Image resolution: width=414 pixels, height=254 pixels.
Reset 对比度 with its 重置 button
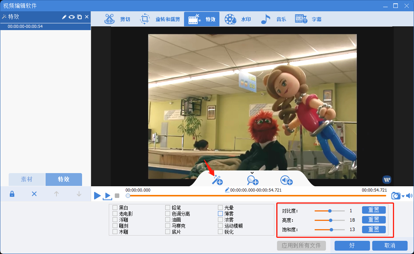374,210
